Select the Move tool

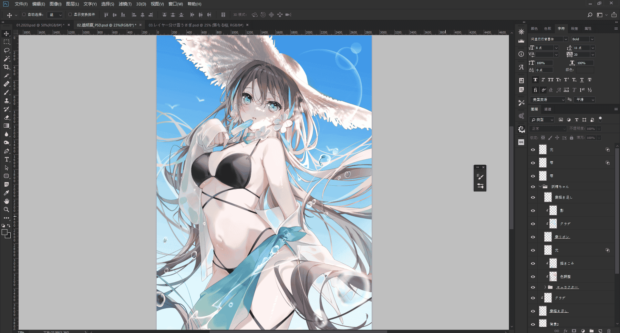(6, 34)
